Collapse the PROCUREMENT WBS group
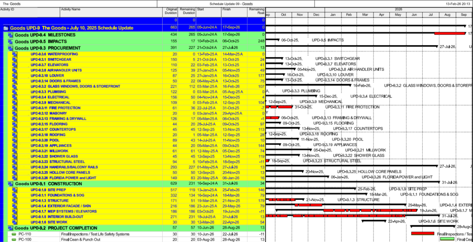The image size is (473, 242). pyautogui.click(x=10, y=48)
